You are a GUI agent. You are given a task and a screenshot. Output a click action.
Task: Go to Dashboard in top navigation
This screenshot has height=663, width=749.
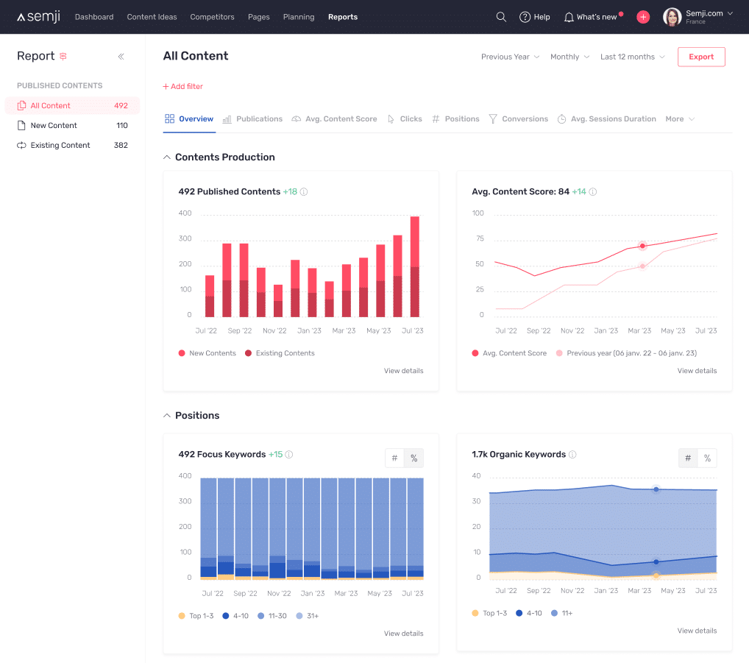(94, 17)
